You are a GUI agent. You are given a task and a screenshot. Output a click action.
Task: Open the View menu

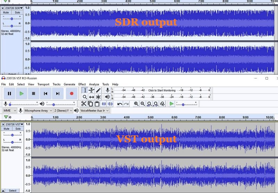[x=31, y=84]
